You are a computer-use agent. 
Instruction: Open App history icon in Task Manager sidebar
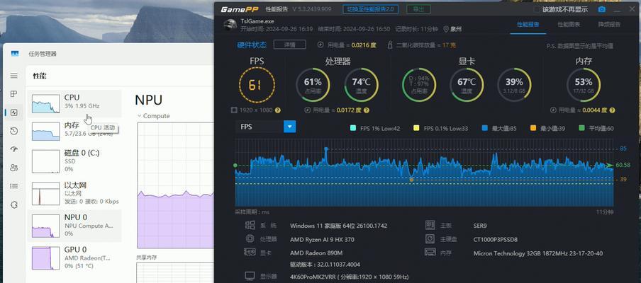(14, 131)
